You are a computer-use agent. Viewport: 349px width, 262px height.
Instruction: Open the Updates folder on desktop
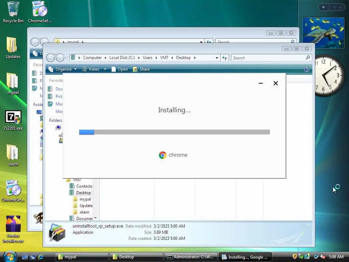tap(13, 48)
